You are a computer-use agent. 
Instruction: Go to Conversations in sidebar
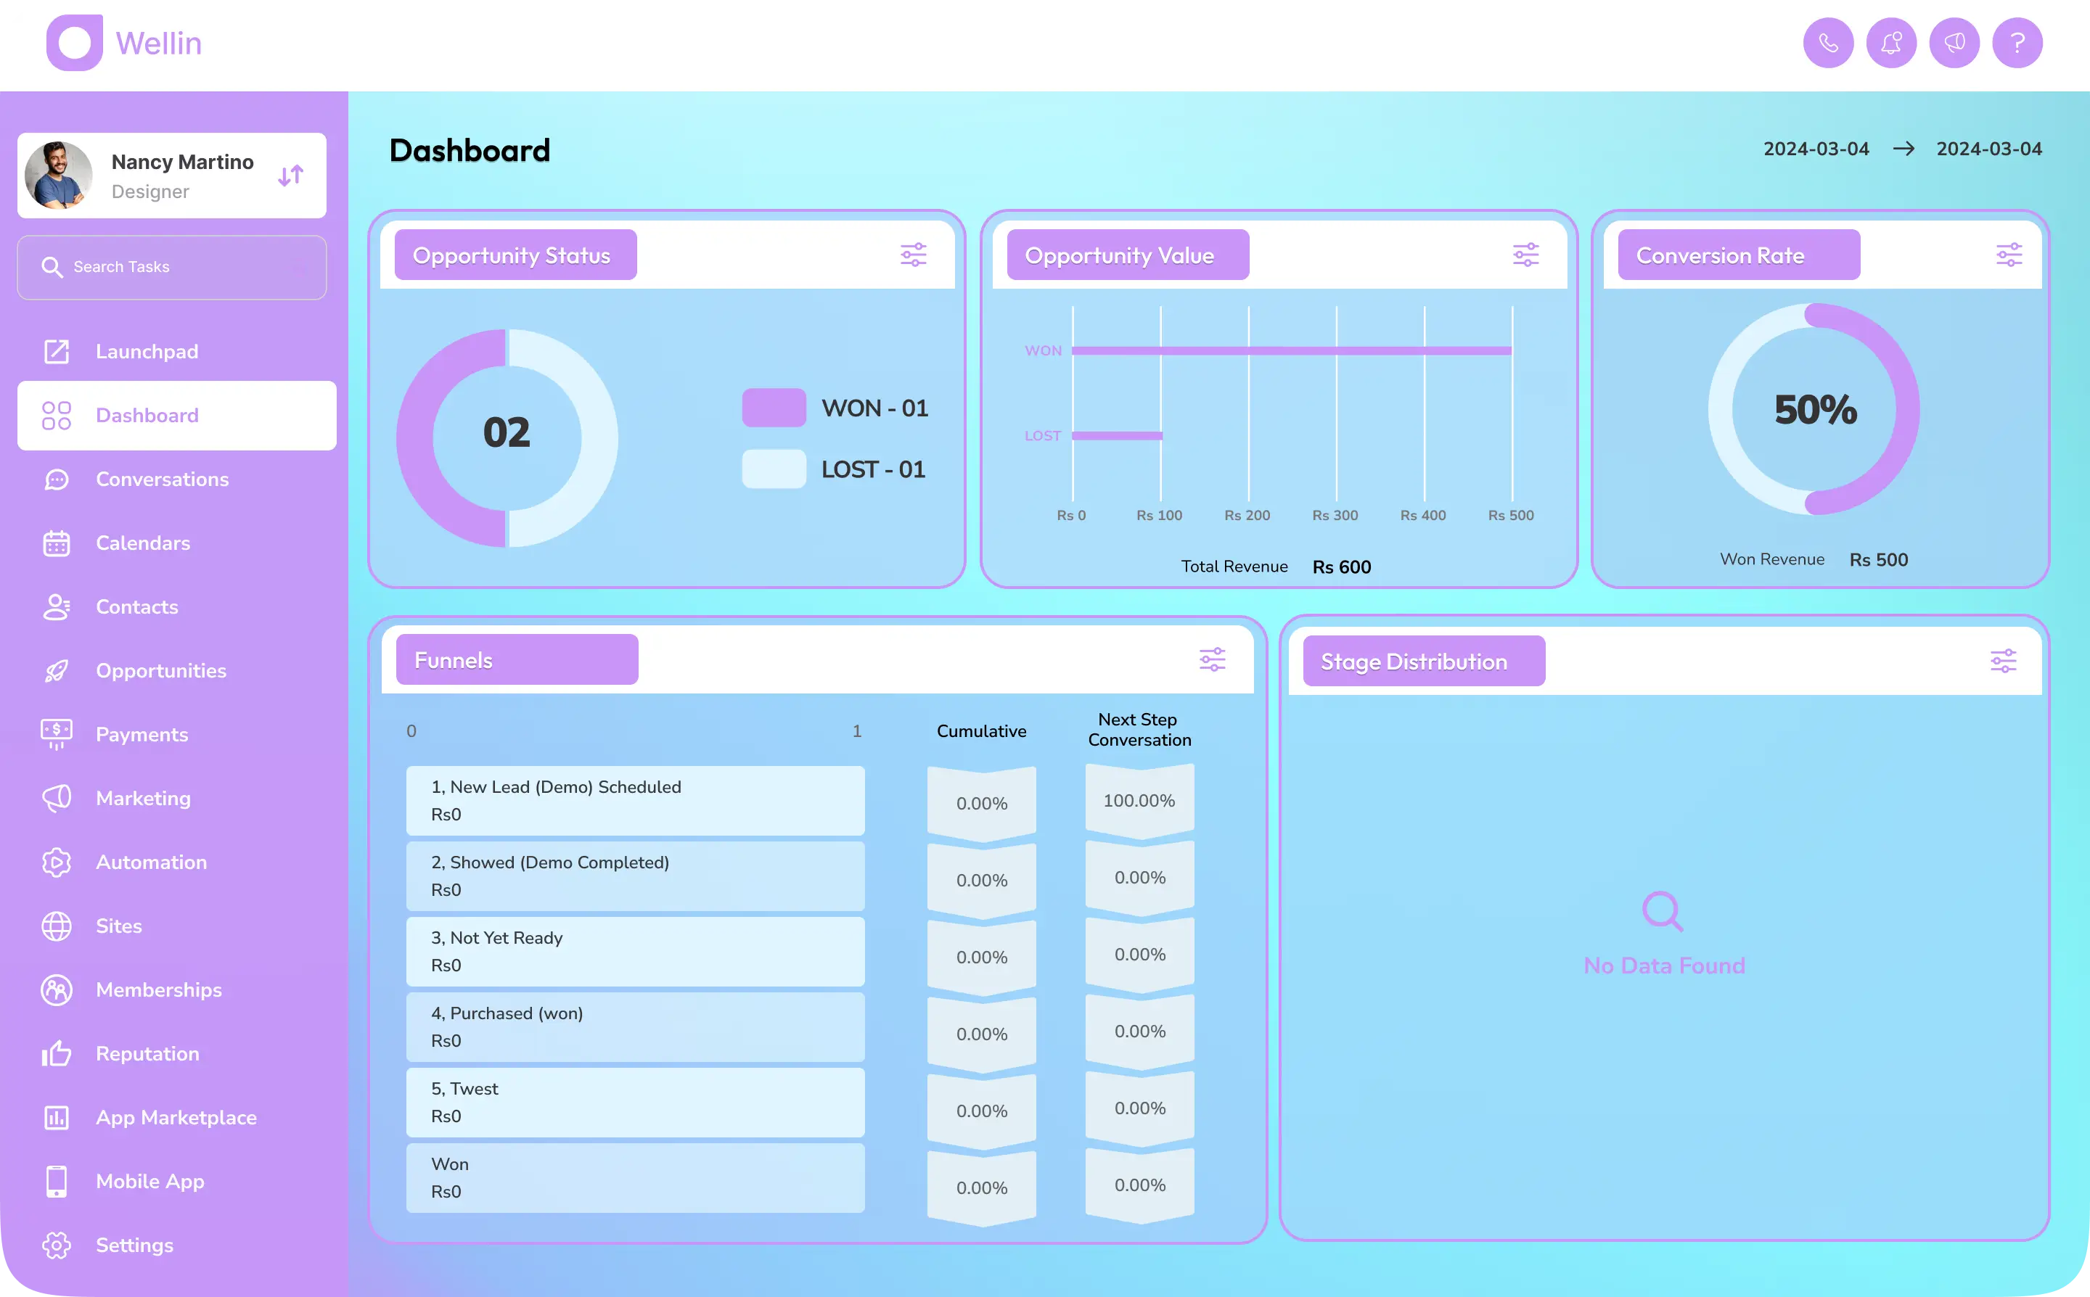pyautogui.click(x=162, y=479)
